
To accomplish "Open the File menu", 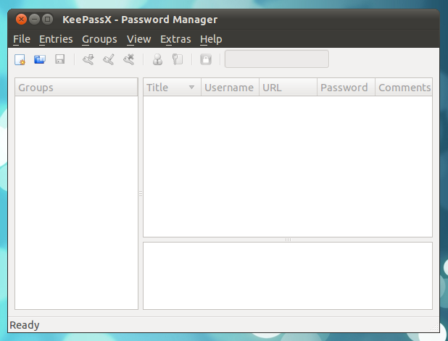I will 22,39.
